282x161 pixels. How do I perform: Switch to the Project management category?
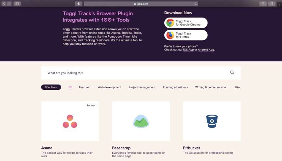[x=142, y=87]
